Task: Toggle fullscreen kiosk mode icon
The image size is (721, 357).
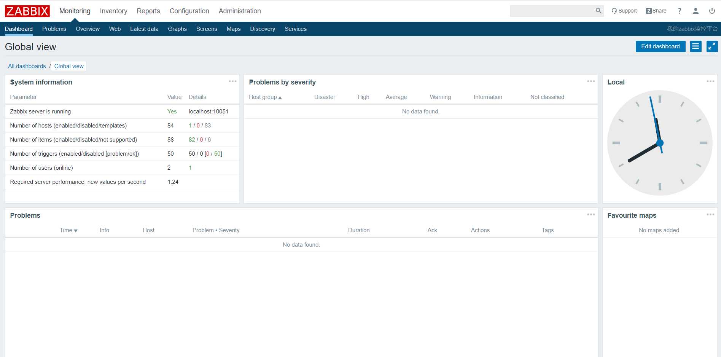Action: point(712,46)
